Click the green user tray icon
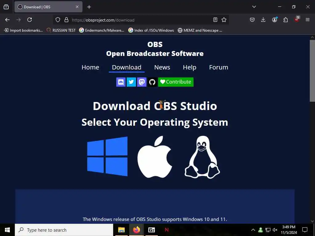 tap(261, 230)
